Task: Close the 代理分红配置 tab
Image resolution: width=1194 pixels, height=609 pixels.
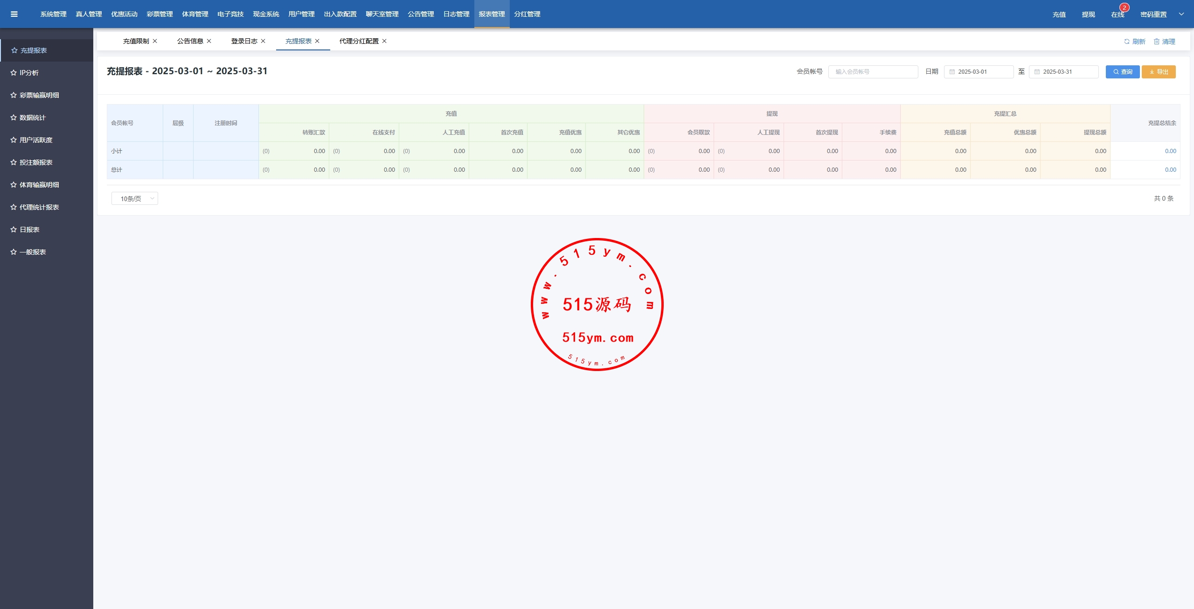Action: click(x=384, y=41)
